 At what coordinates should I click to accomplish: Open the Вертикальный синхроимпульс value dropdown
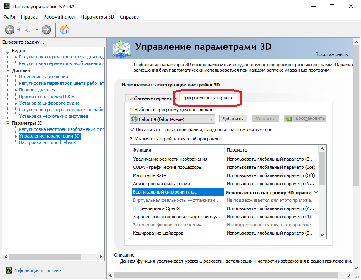316,192
